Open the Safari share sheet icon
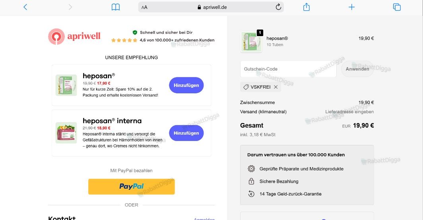 306,7
